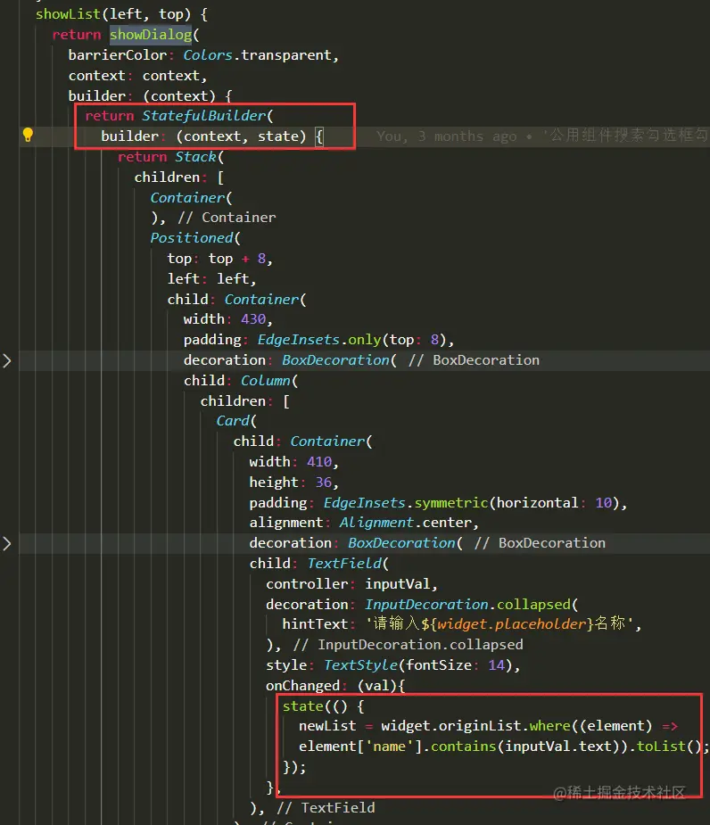Click the 'top + 8' expression
Image resolution: width=710 pixels, height=825 pixels.
[237, 259]
